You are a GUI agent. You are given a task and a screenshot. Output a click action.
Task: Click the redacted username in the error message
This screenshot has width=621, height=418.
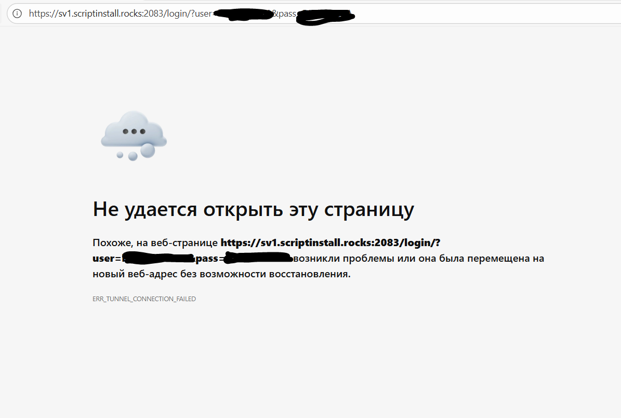pyautogui.click(x=157, y=258)
